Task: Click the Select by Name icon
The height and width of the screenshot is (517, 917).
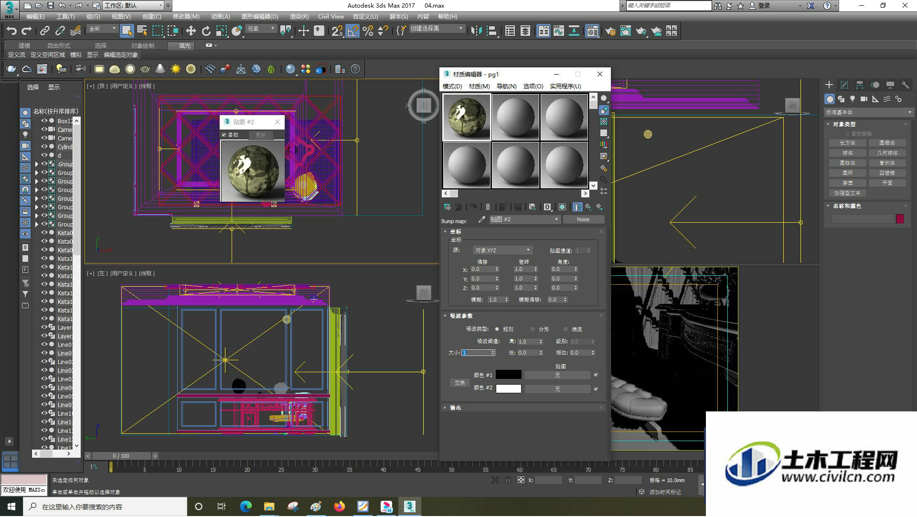Action: tap(142, 31)
